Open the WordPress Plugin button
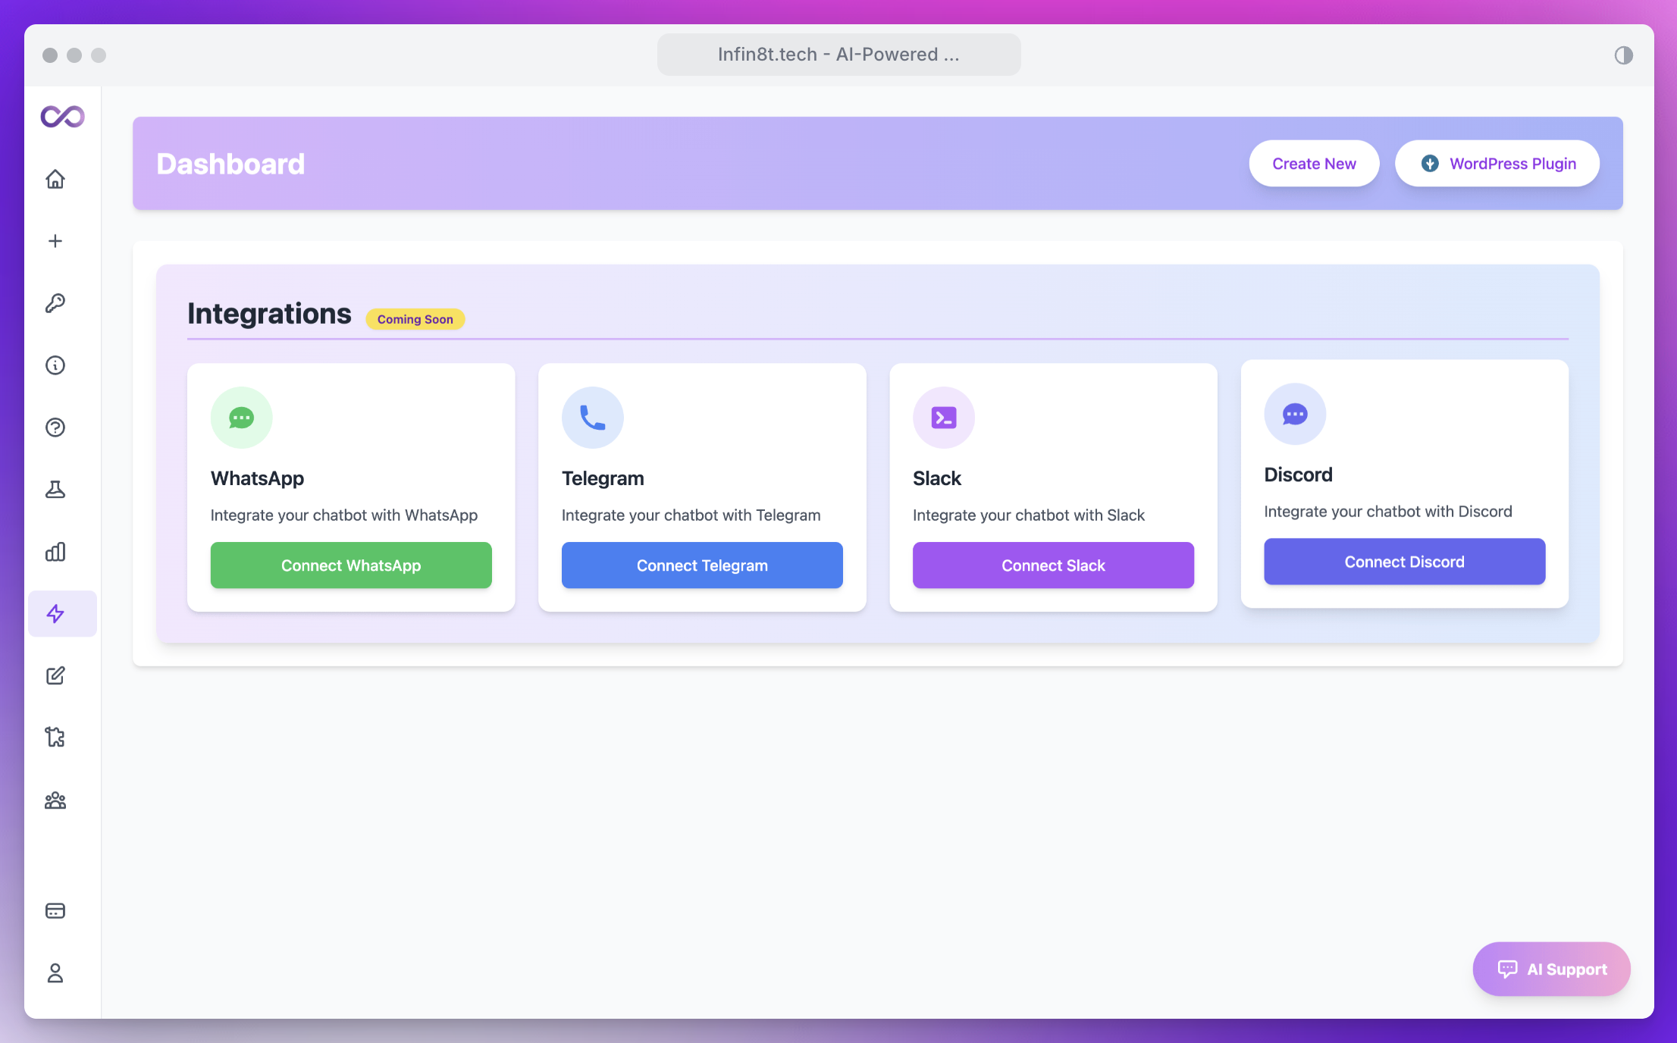The width and height of the screenshot is (1677, 1043). pos(1497,164)
